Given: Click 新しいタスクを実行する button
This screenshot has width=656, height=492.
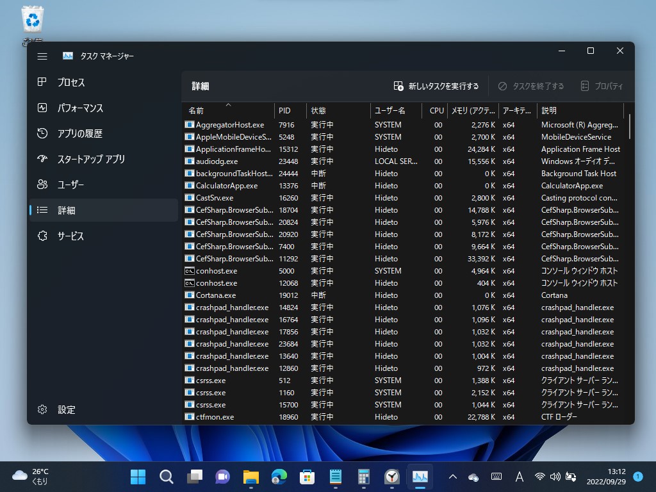Looking at the screenshot, I should (436, 86).
